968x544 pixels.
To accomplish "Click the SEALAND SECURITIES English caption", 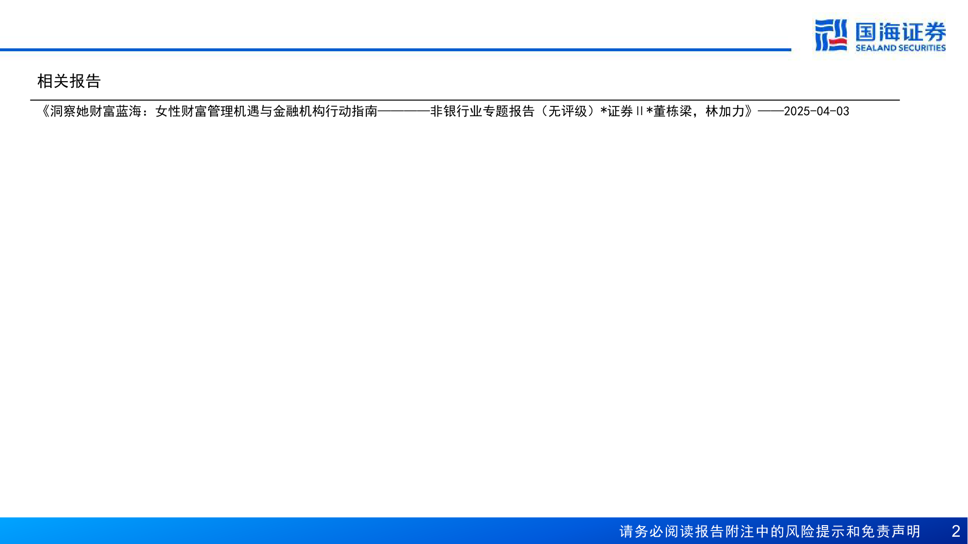I will (900, 48).
